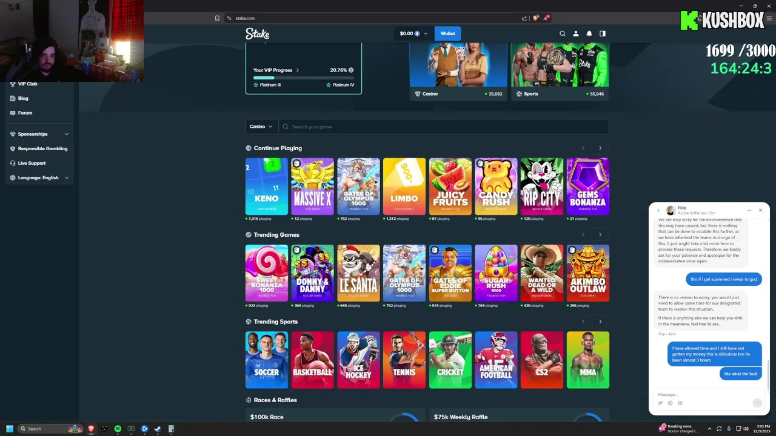Click the Wallet button
776x436 pixels.
448,34
